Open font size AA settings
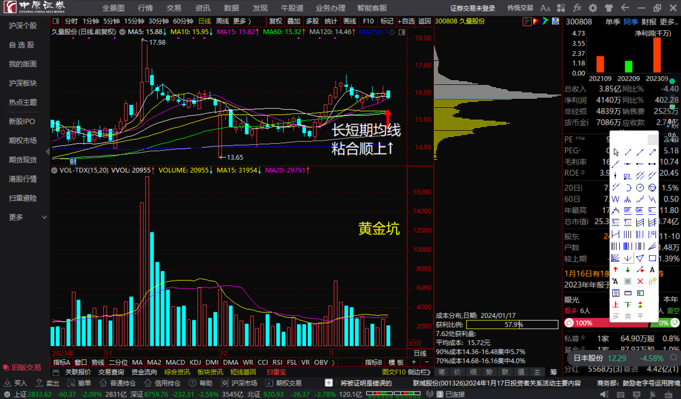This screenshot has width=681, height=399. [x=545, y=8]
